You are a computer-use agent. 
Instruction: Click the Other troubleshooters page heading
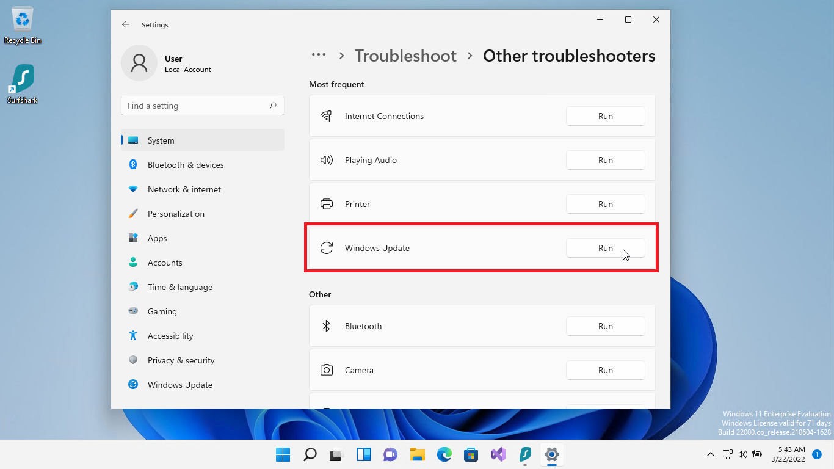point(569,56)
